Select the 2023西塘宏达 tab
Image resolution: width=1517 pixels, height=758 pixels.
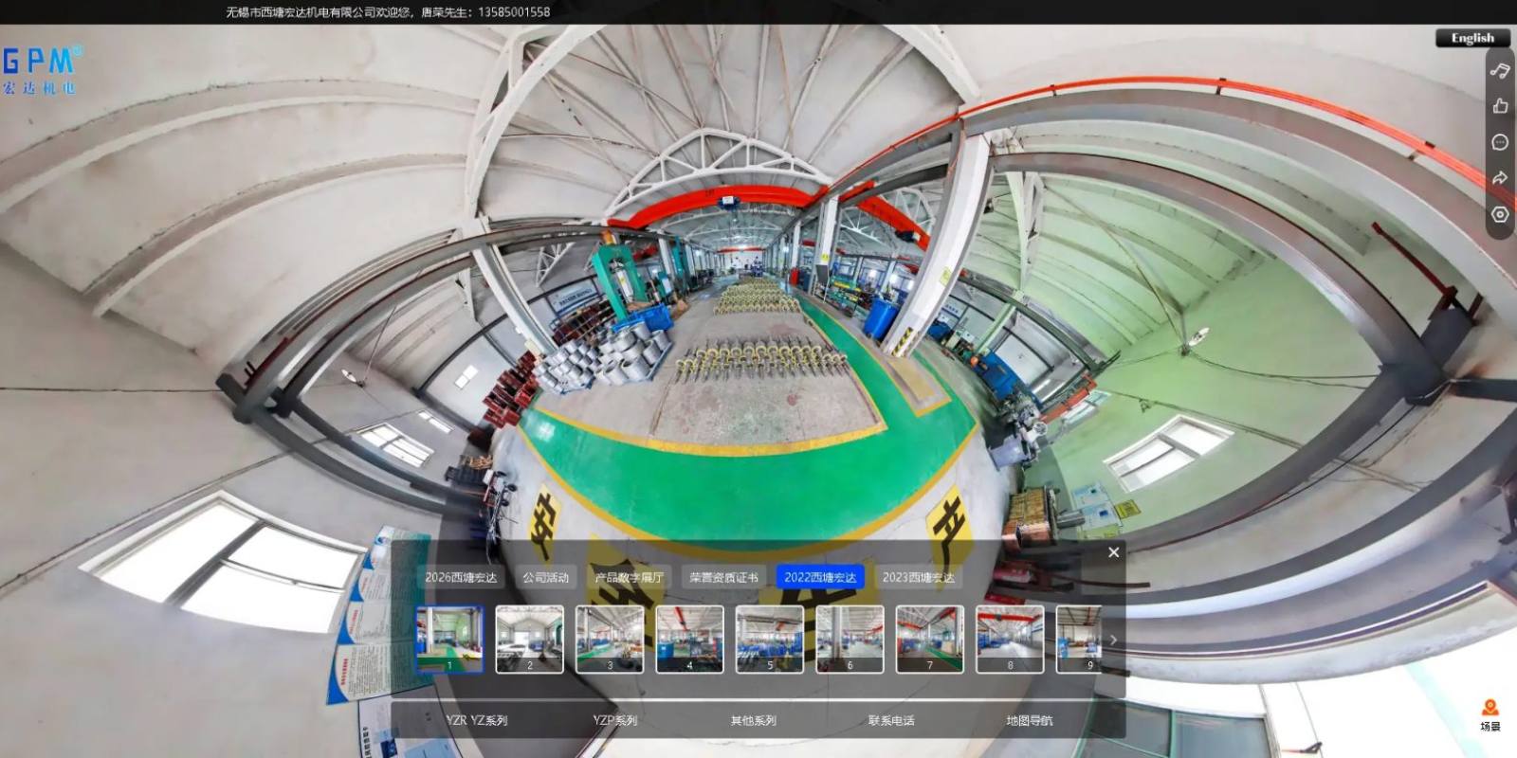coord(919,577)
